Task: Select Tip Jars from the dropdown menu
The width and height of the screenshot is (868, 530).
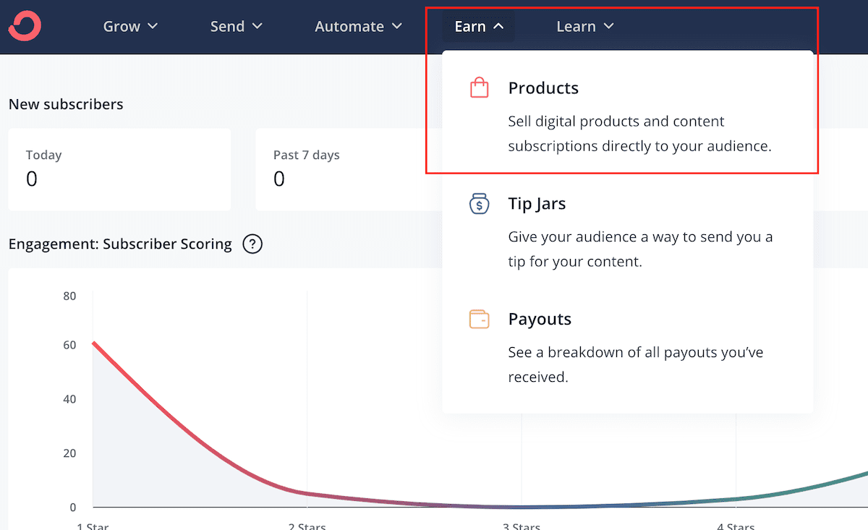Action: point(536,203)
